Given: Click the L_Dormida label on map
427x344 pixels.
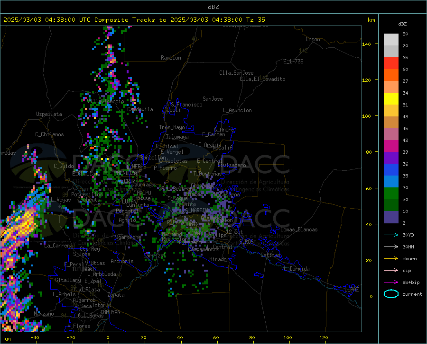Looking at the screenshot, I should [296, 269].
